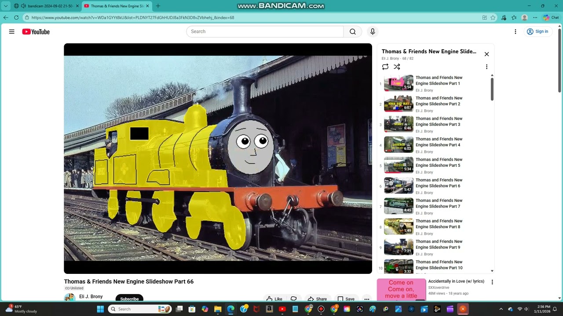Open Microsoft Store from taskbar

coord(192,309)
